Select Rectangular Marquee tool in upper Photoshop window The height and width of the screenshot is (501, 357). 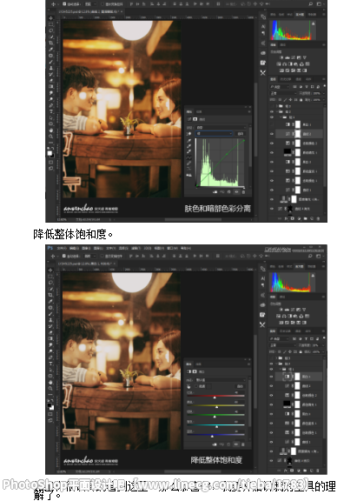pyautogui.click(x=50, y=24)
